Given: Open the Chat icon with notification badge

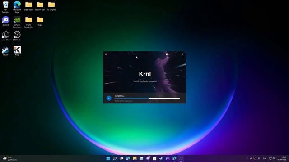Looking at the screenshot, I should (148, 158).
